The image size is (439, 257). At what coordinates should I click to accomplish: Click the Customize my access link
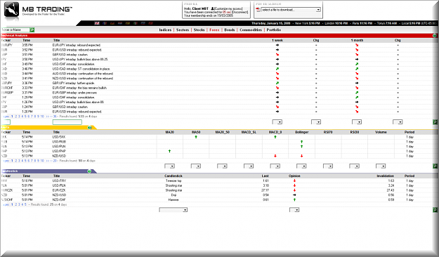(x=229, y=8)
